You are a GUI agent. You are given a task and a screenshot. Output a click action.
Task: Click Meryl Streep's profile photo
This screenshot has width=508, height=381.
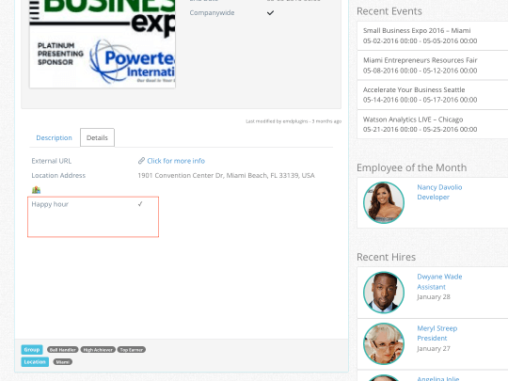(x=384, y=343)
